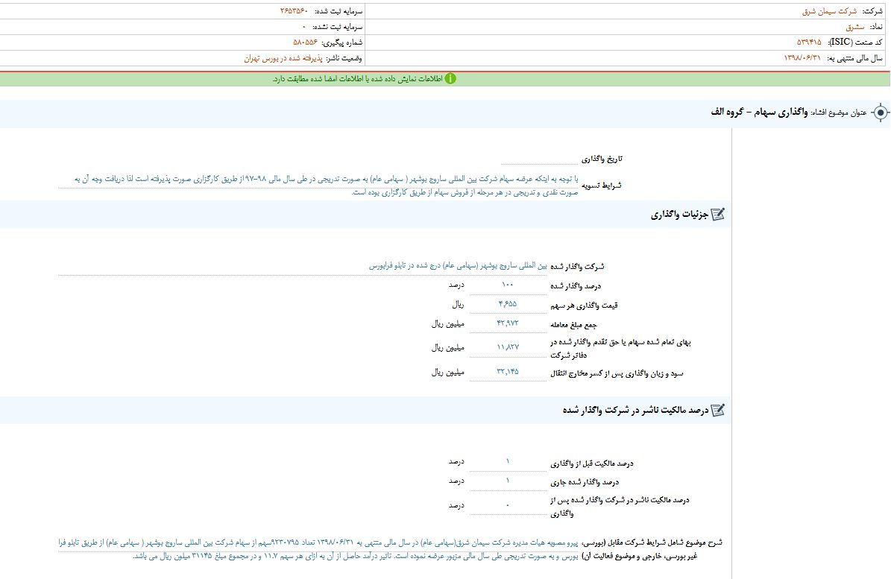Click the شرکت واگذار شده label
This screenshot has width=891, height=579.
click(x=577, y=266)
